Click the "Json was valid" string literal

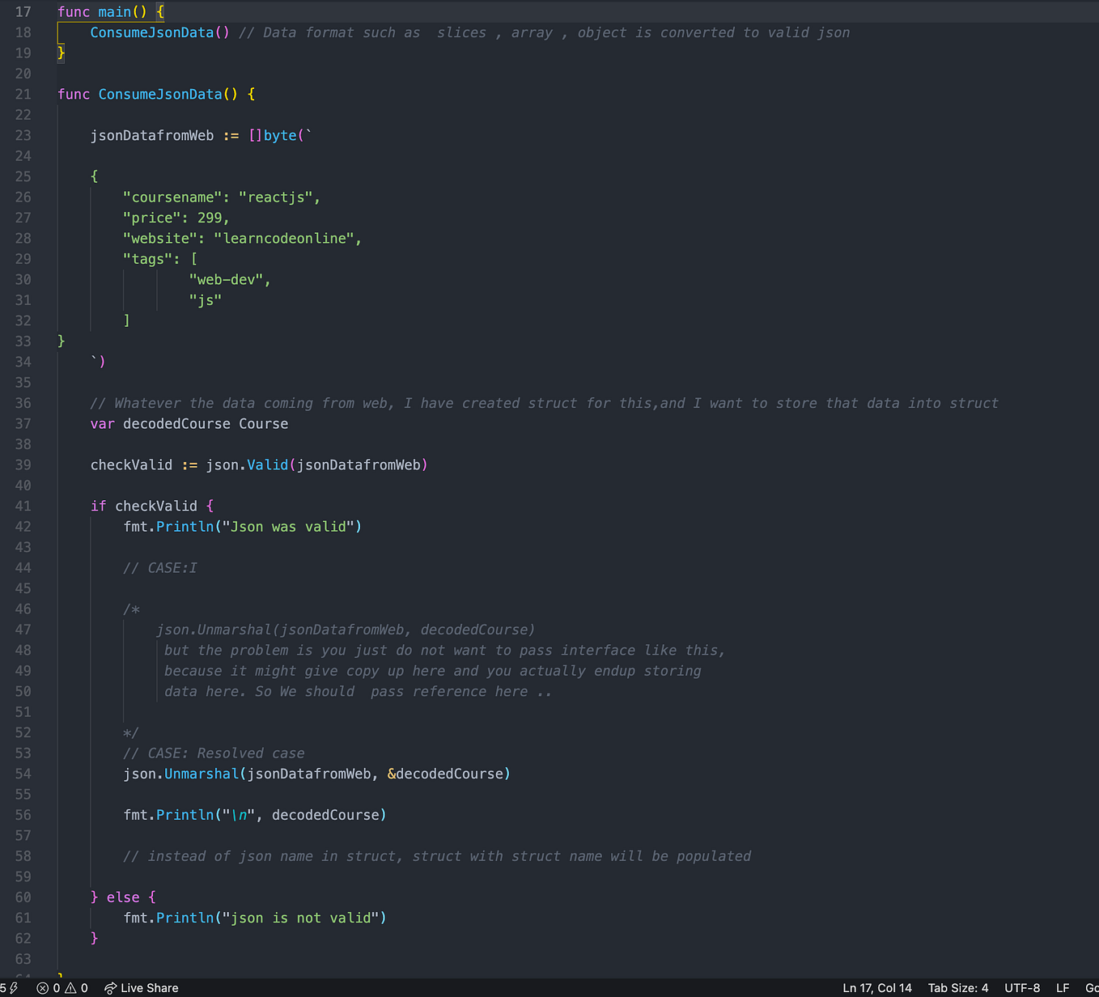click(287, 526)
